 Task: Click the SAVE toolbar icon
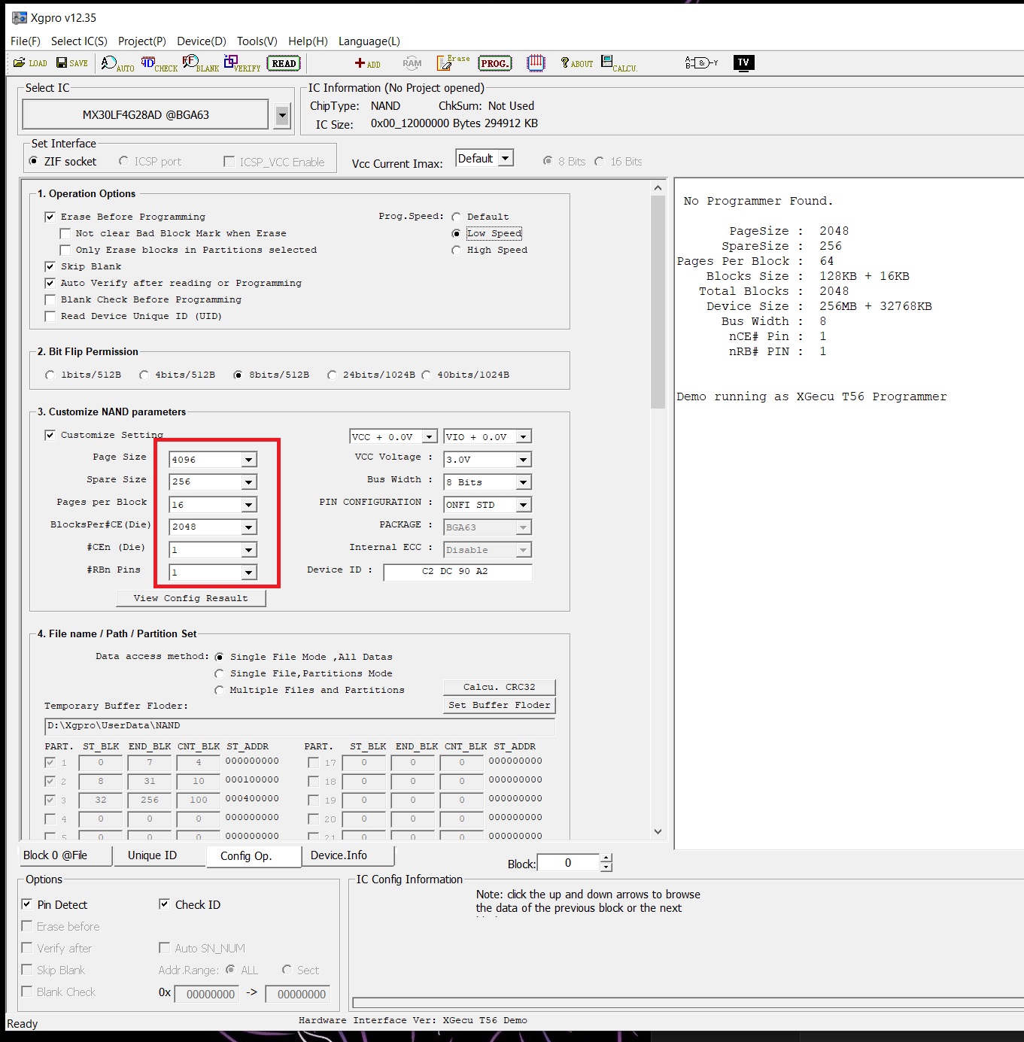(x=72, y=63)
